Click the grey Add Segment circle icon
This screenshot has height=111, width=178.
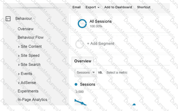[x=80, y=44]
